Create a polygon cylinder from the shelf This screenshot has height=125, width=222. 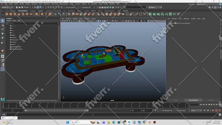click(15, 14)
